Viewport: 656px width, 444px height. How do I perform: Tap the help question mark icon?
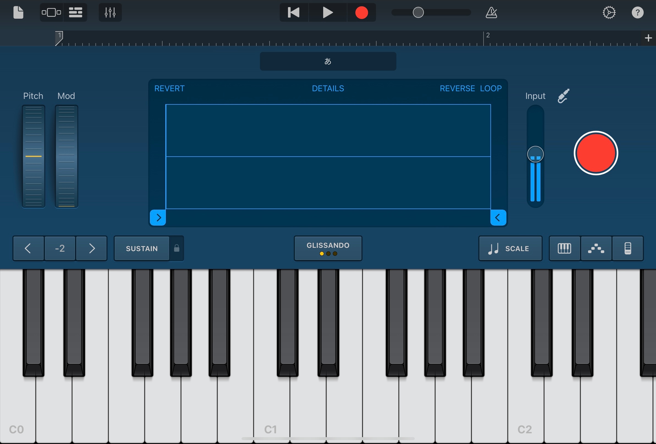[x=637, y=12]
